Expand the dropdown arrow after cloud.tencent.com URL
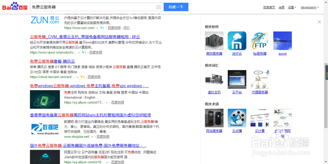The image size is (328, 164). (x=77, y=77)
